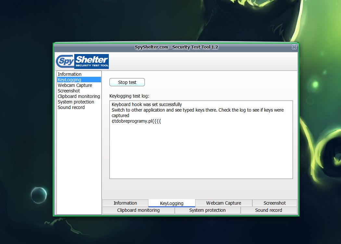
Task: Open Webcam Capture from left list
Action: 79,85
